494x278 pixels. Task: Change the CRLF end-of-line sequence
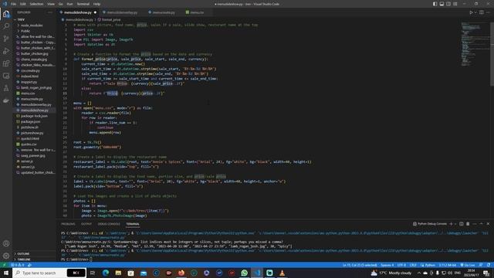pos(413,265)
